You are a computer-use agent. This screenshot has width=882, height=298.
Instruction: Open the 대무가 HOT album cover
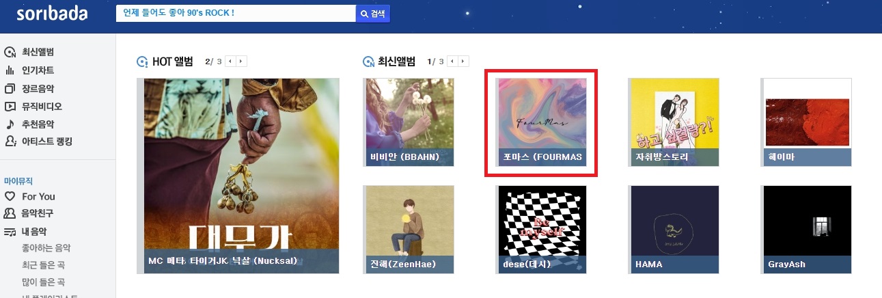[x=241, y=176]
